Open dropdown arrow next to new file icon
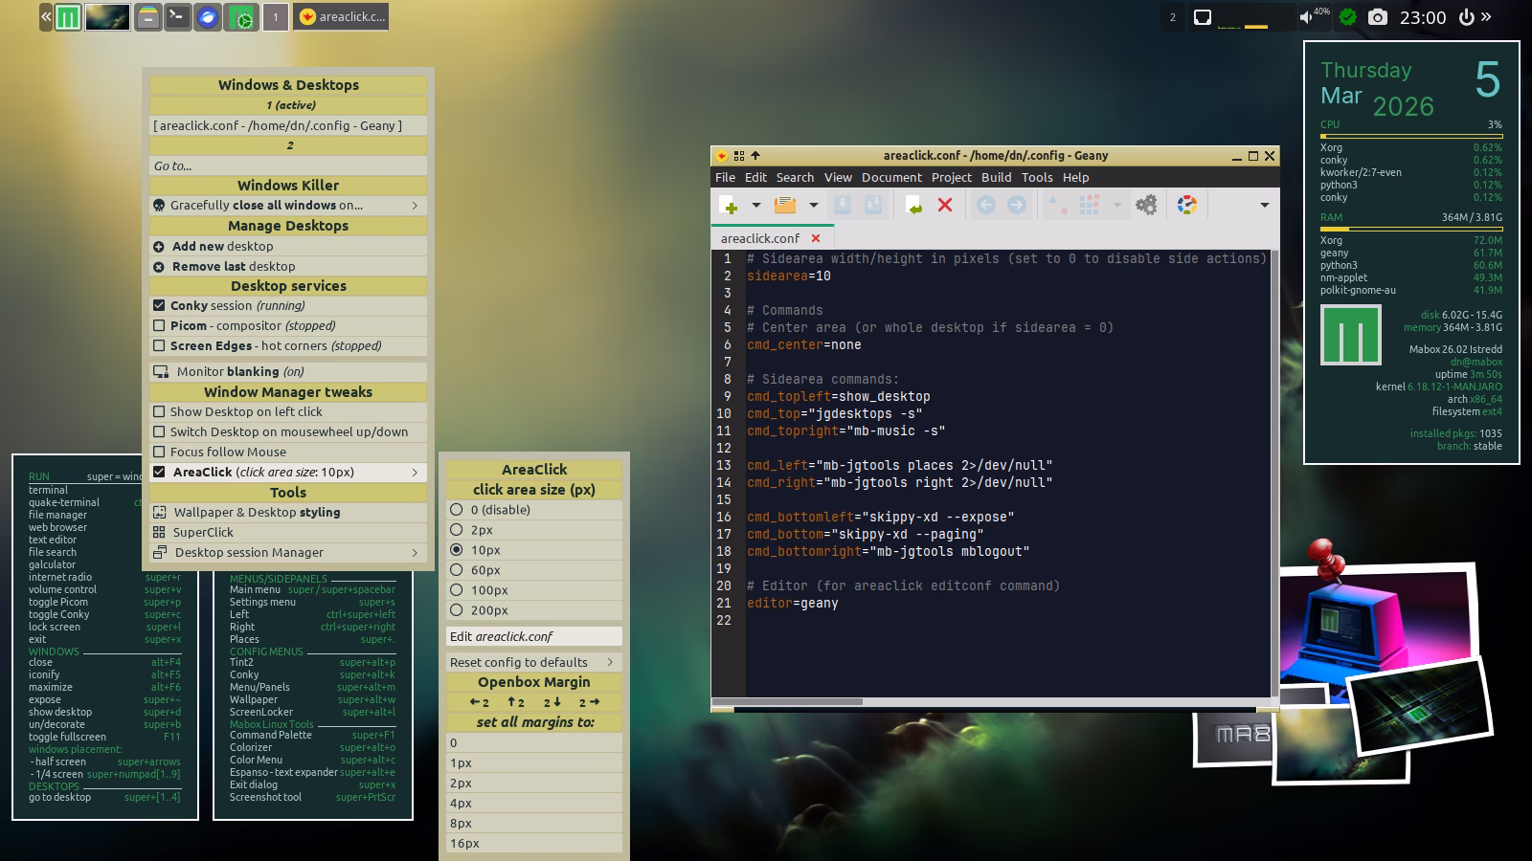 tap(755, 205)
